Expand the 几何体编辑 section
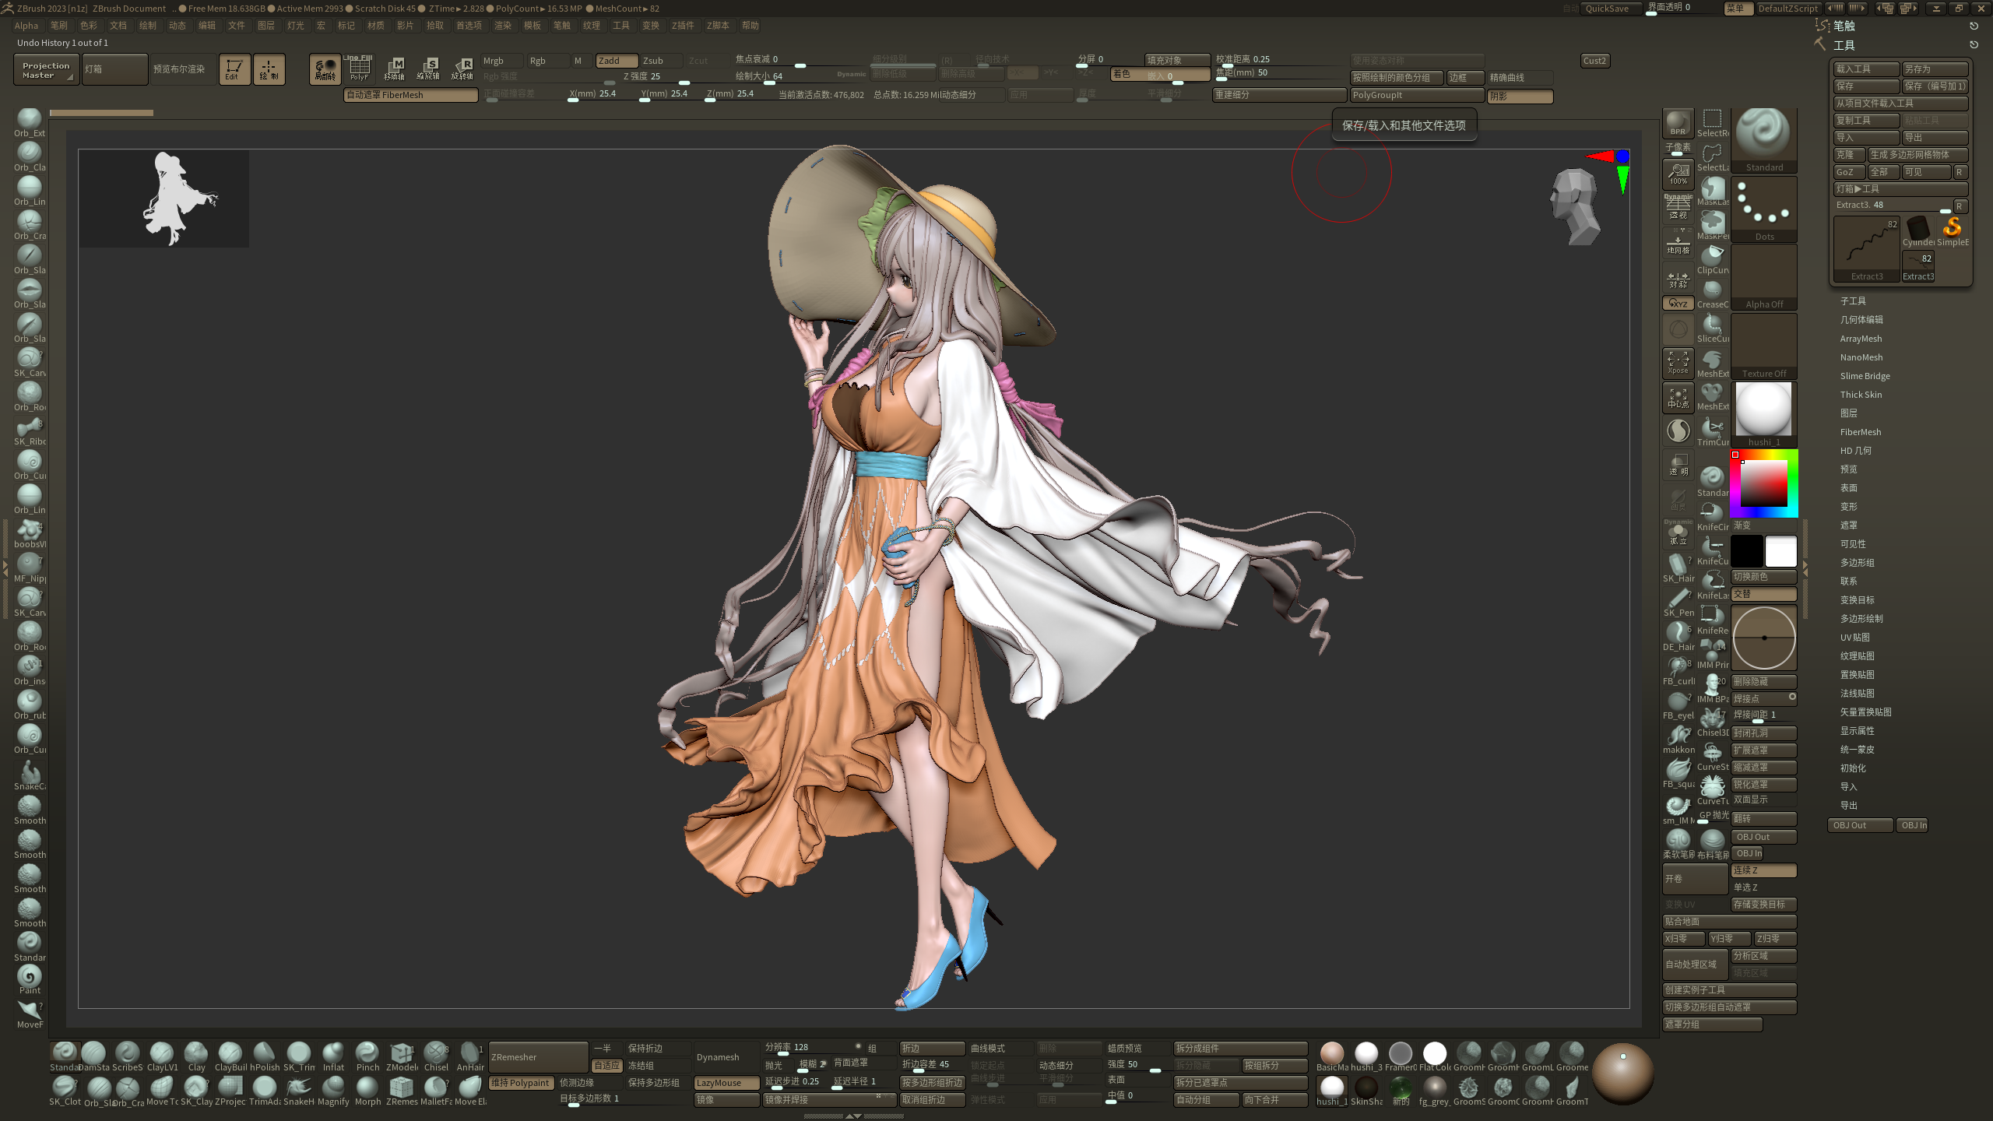 (1861, 320)
